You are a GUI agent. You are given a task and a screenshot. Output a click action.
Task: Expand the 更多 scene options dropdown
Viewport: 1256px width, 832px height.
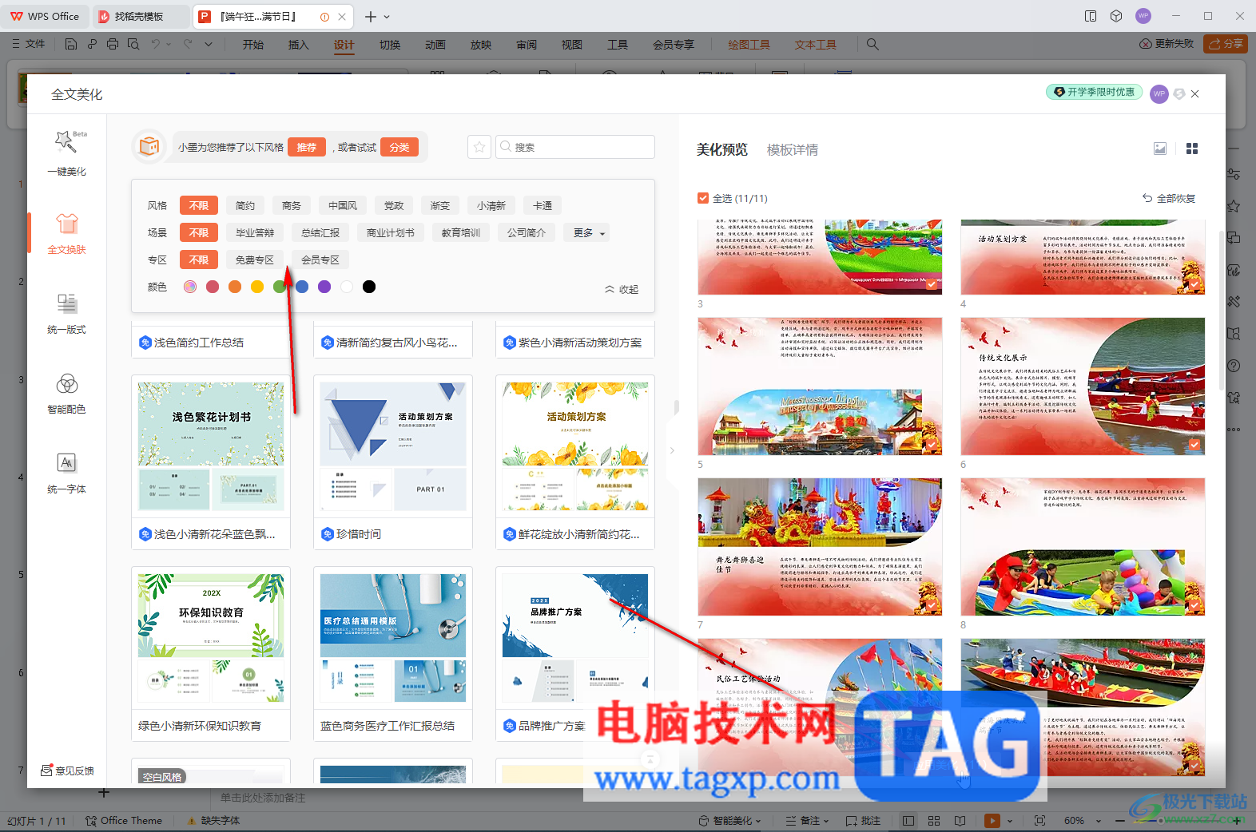tap(586, 233)
